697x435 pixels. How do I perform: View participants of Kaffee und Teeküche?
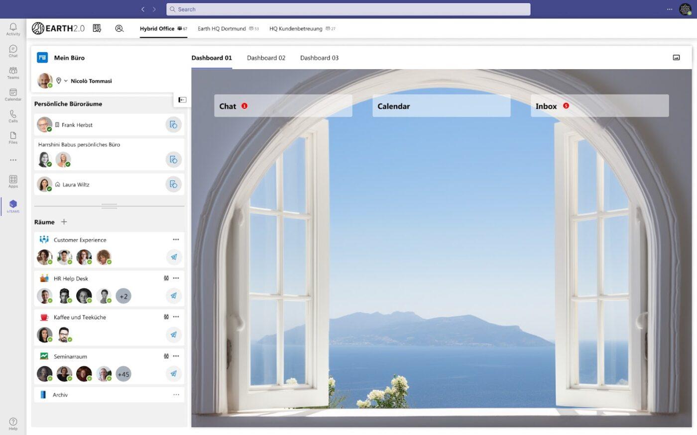[166, 317]
